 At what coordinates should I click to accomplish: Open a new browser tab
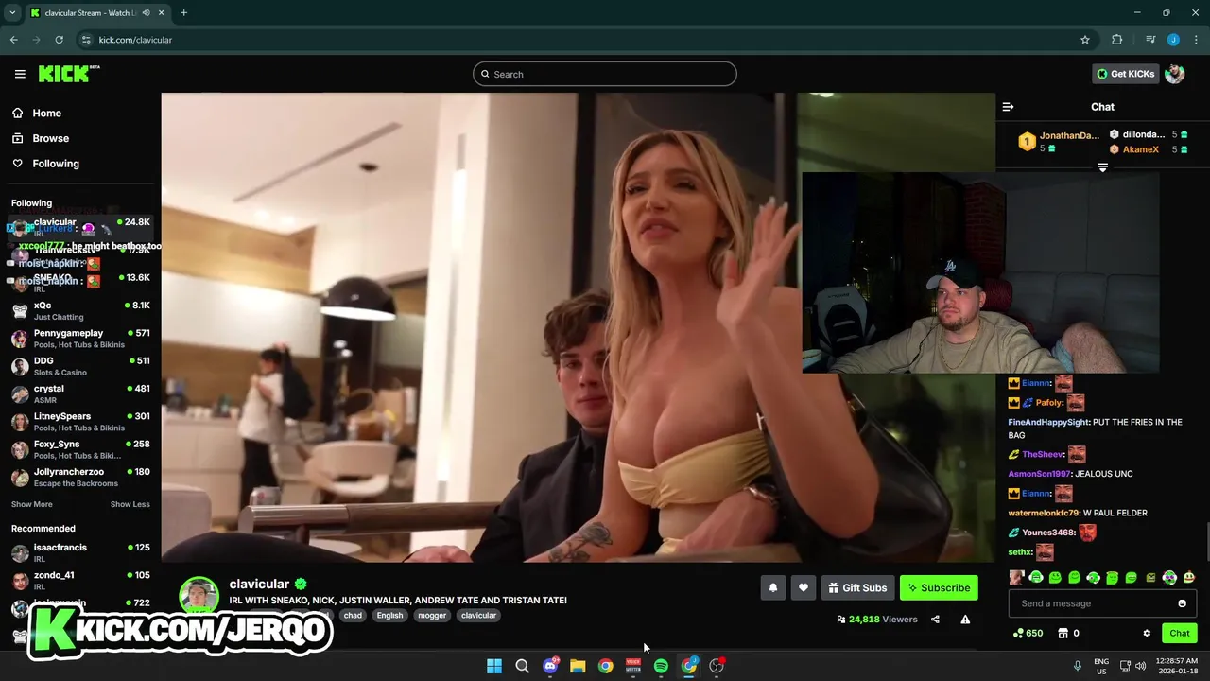(183, 13)
